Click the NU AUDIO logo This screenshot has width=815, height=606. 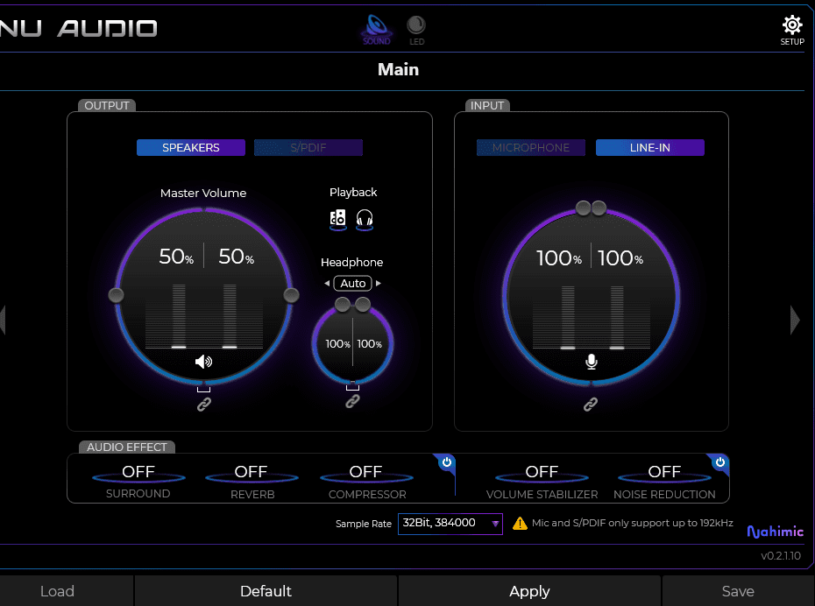(79, 28)
